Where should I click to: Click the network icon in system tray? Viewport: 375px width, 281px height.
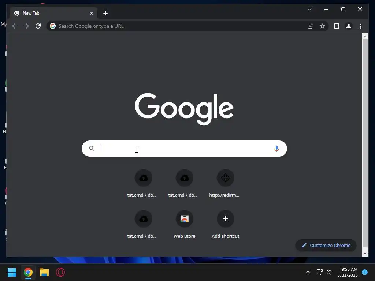319,272
